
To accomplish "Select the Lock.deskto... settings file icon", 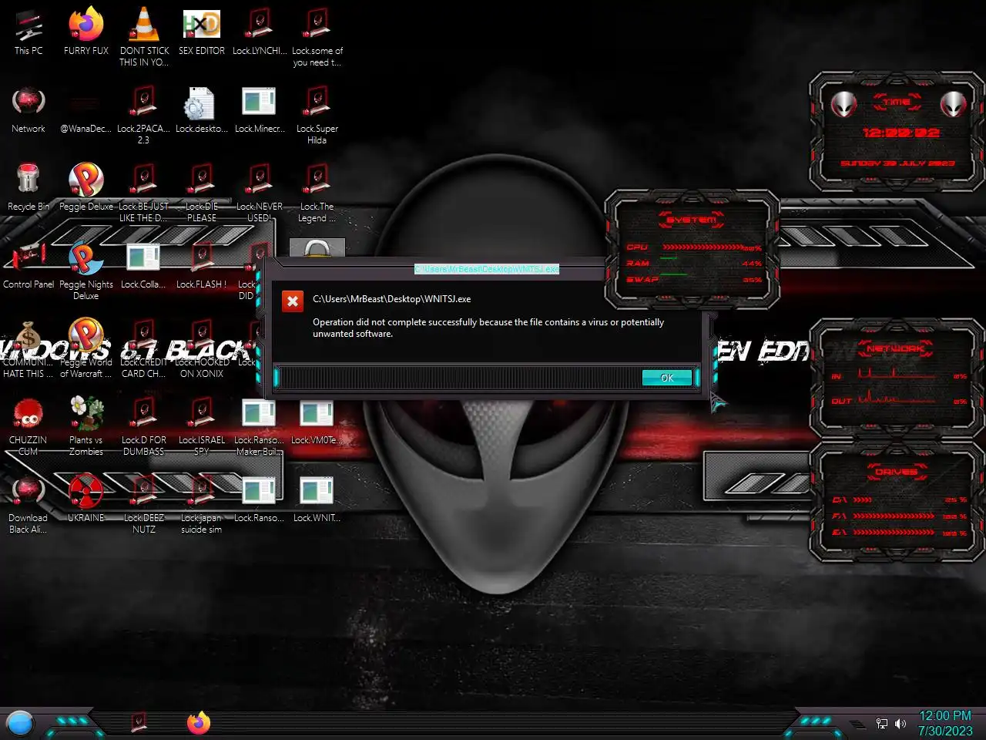I will [x=202, y=110].
